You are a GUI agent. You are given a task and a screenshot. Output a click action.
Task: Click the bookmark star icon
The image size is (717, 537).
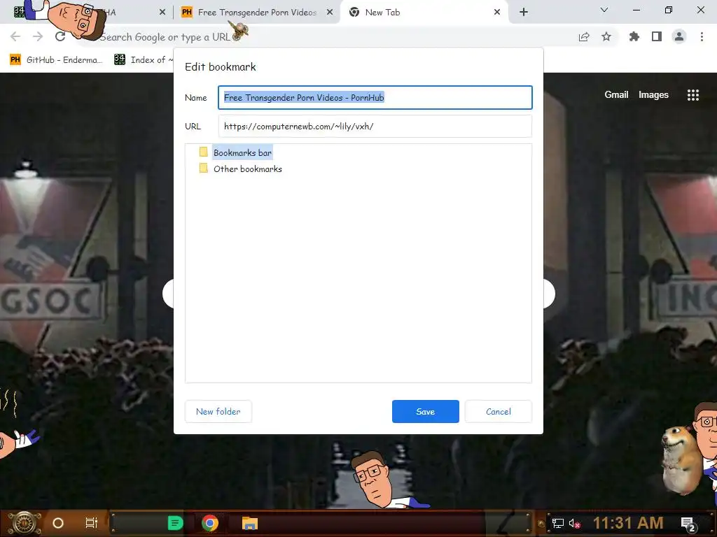click(x=606, y=36)
